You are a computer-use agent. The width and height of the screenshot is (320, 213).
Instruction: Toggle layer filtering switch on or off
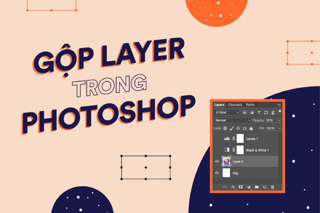coord(280,112)
